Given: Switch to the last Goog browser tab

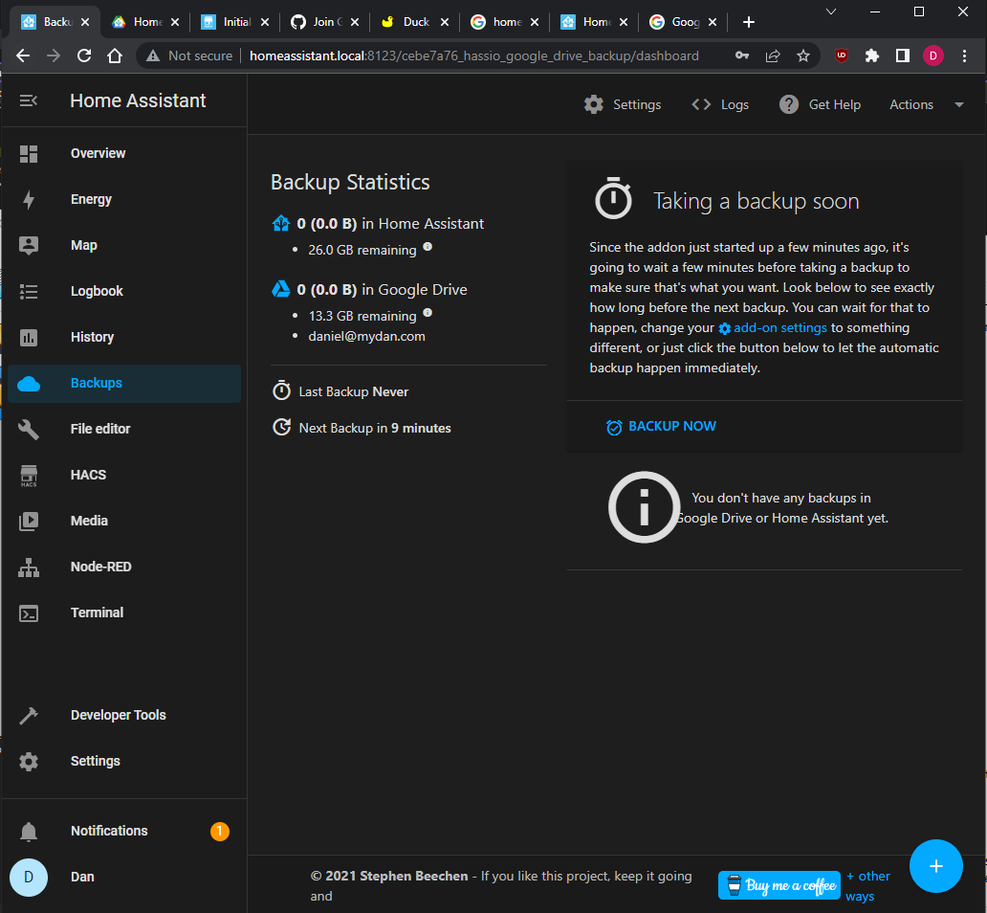Looking at the screenshot, I should coord(684,22).
